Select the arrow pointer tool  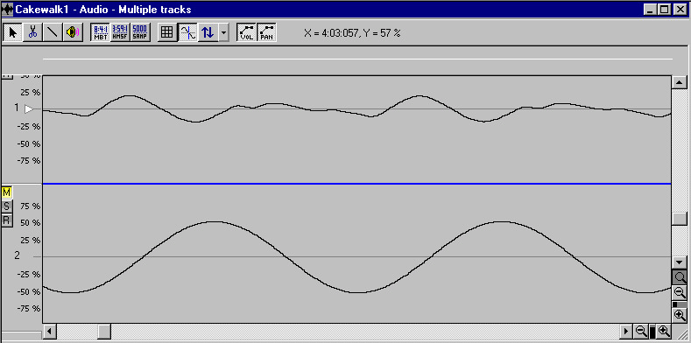13,32
